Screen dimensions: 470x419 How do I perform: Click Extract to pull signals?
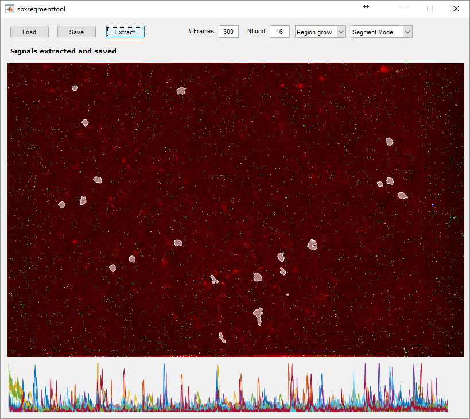(x=125, y=32)
